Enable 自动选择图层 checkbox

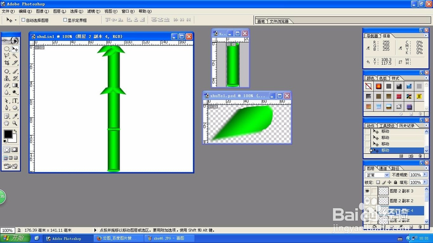pyautogui.click(x=23, y=20)
